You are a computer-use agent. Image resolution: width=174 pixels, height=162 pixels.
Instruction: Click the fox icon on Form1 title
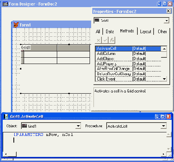pyautogui.click(x=16, y=25)
